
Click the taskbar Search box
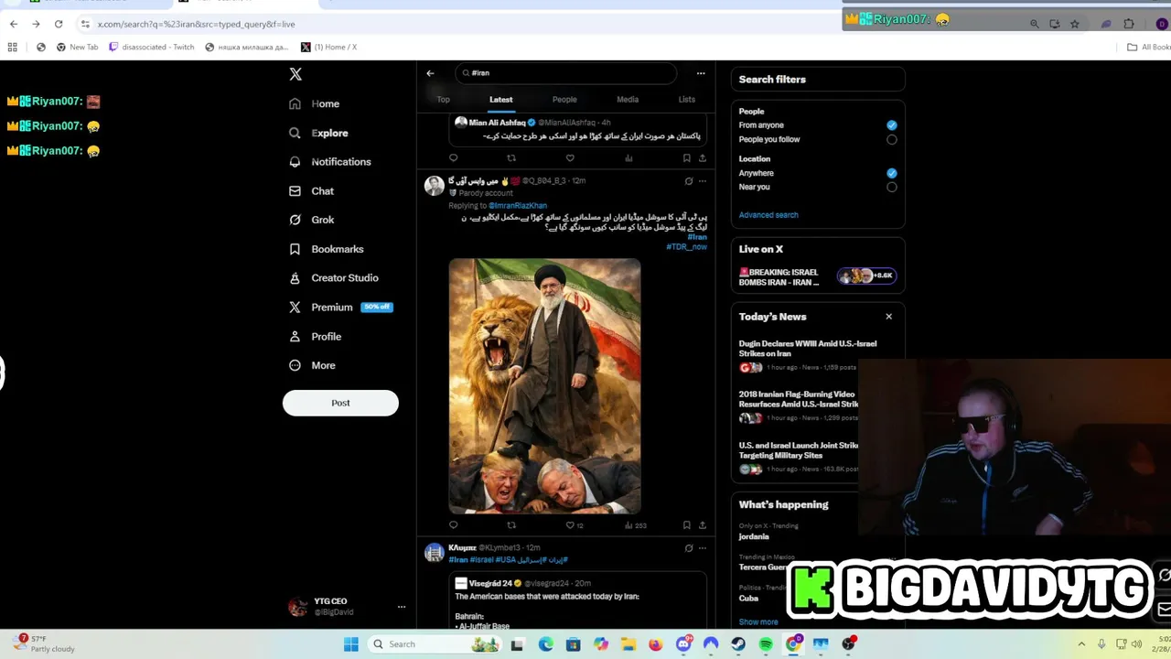click(x=436, y=644)
